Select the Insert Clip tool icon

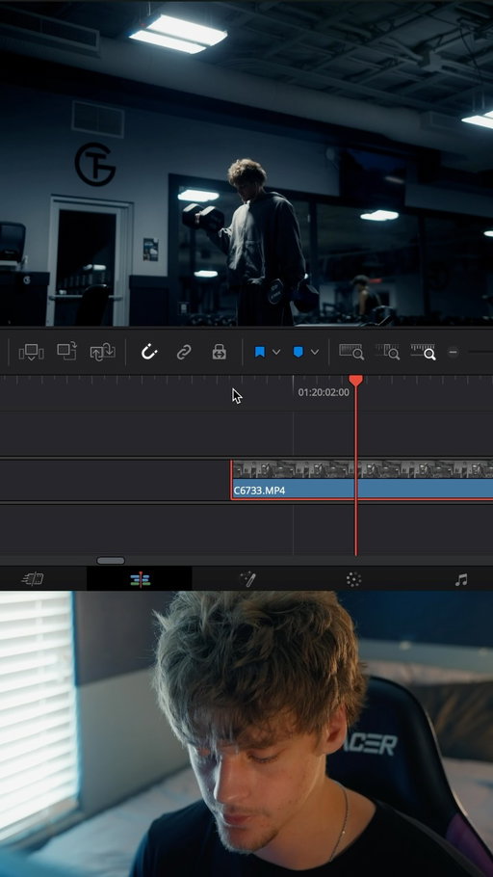pos(32,352)
